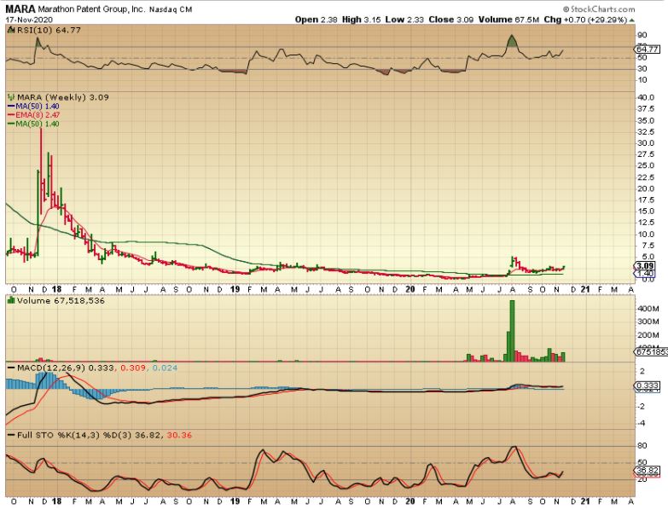Screen dimensions: 668x510
Task: Click the red stochastic %D value 30.36
Action: (179, 435)
